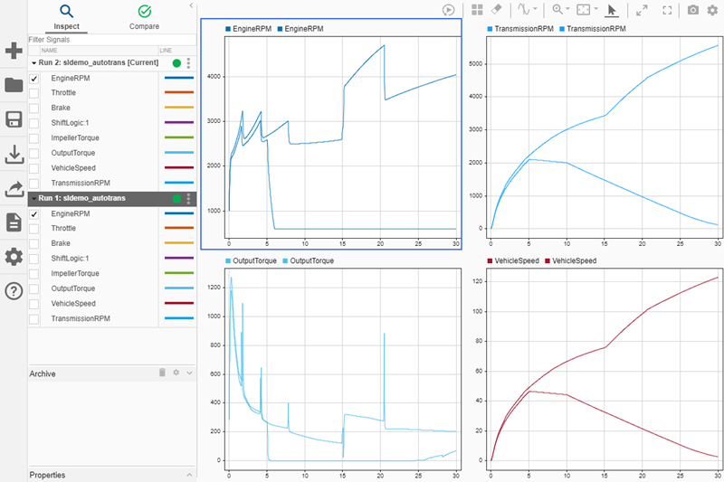Viewport: 724px width, 482px height.
Task: Open a saved session via folder icon
Action: click(14, 86)
